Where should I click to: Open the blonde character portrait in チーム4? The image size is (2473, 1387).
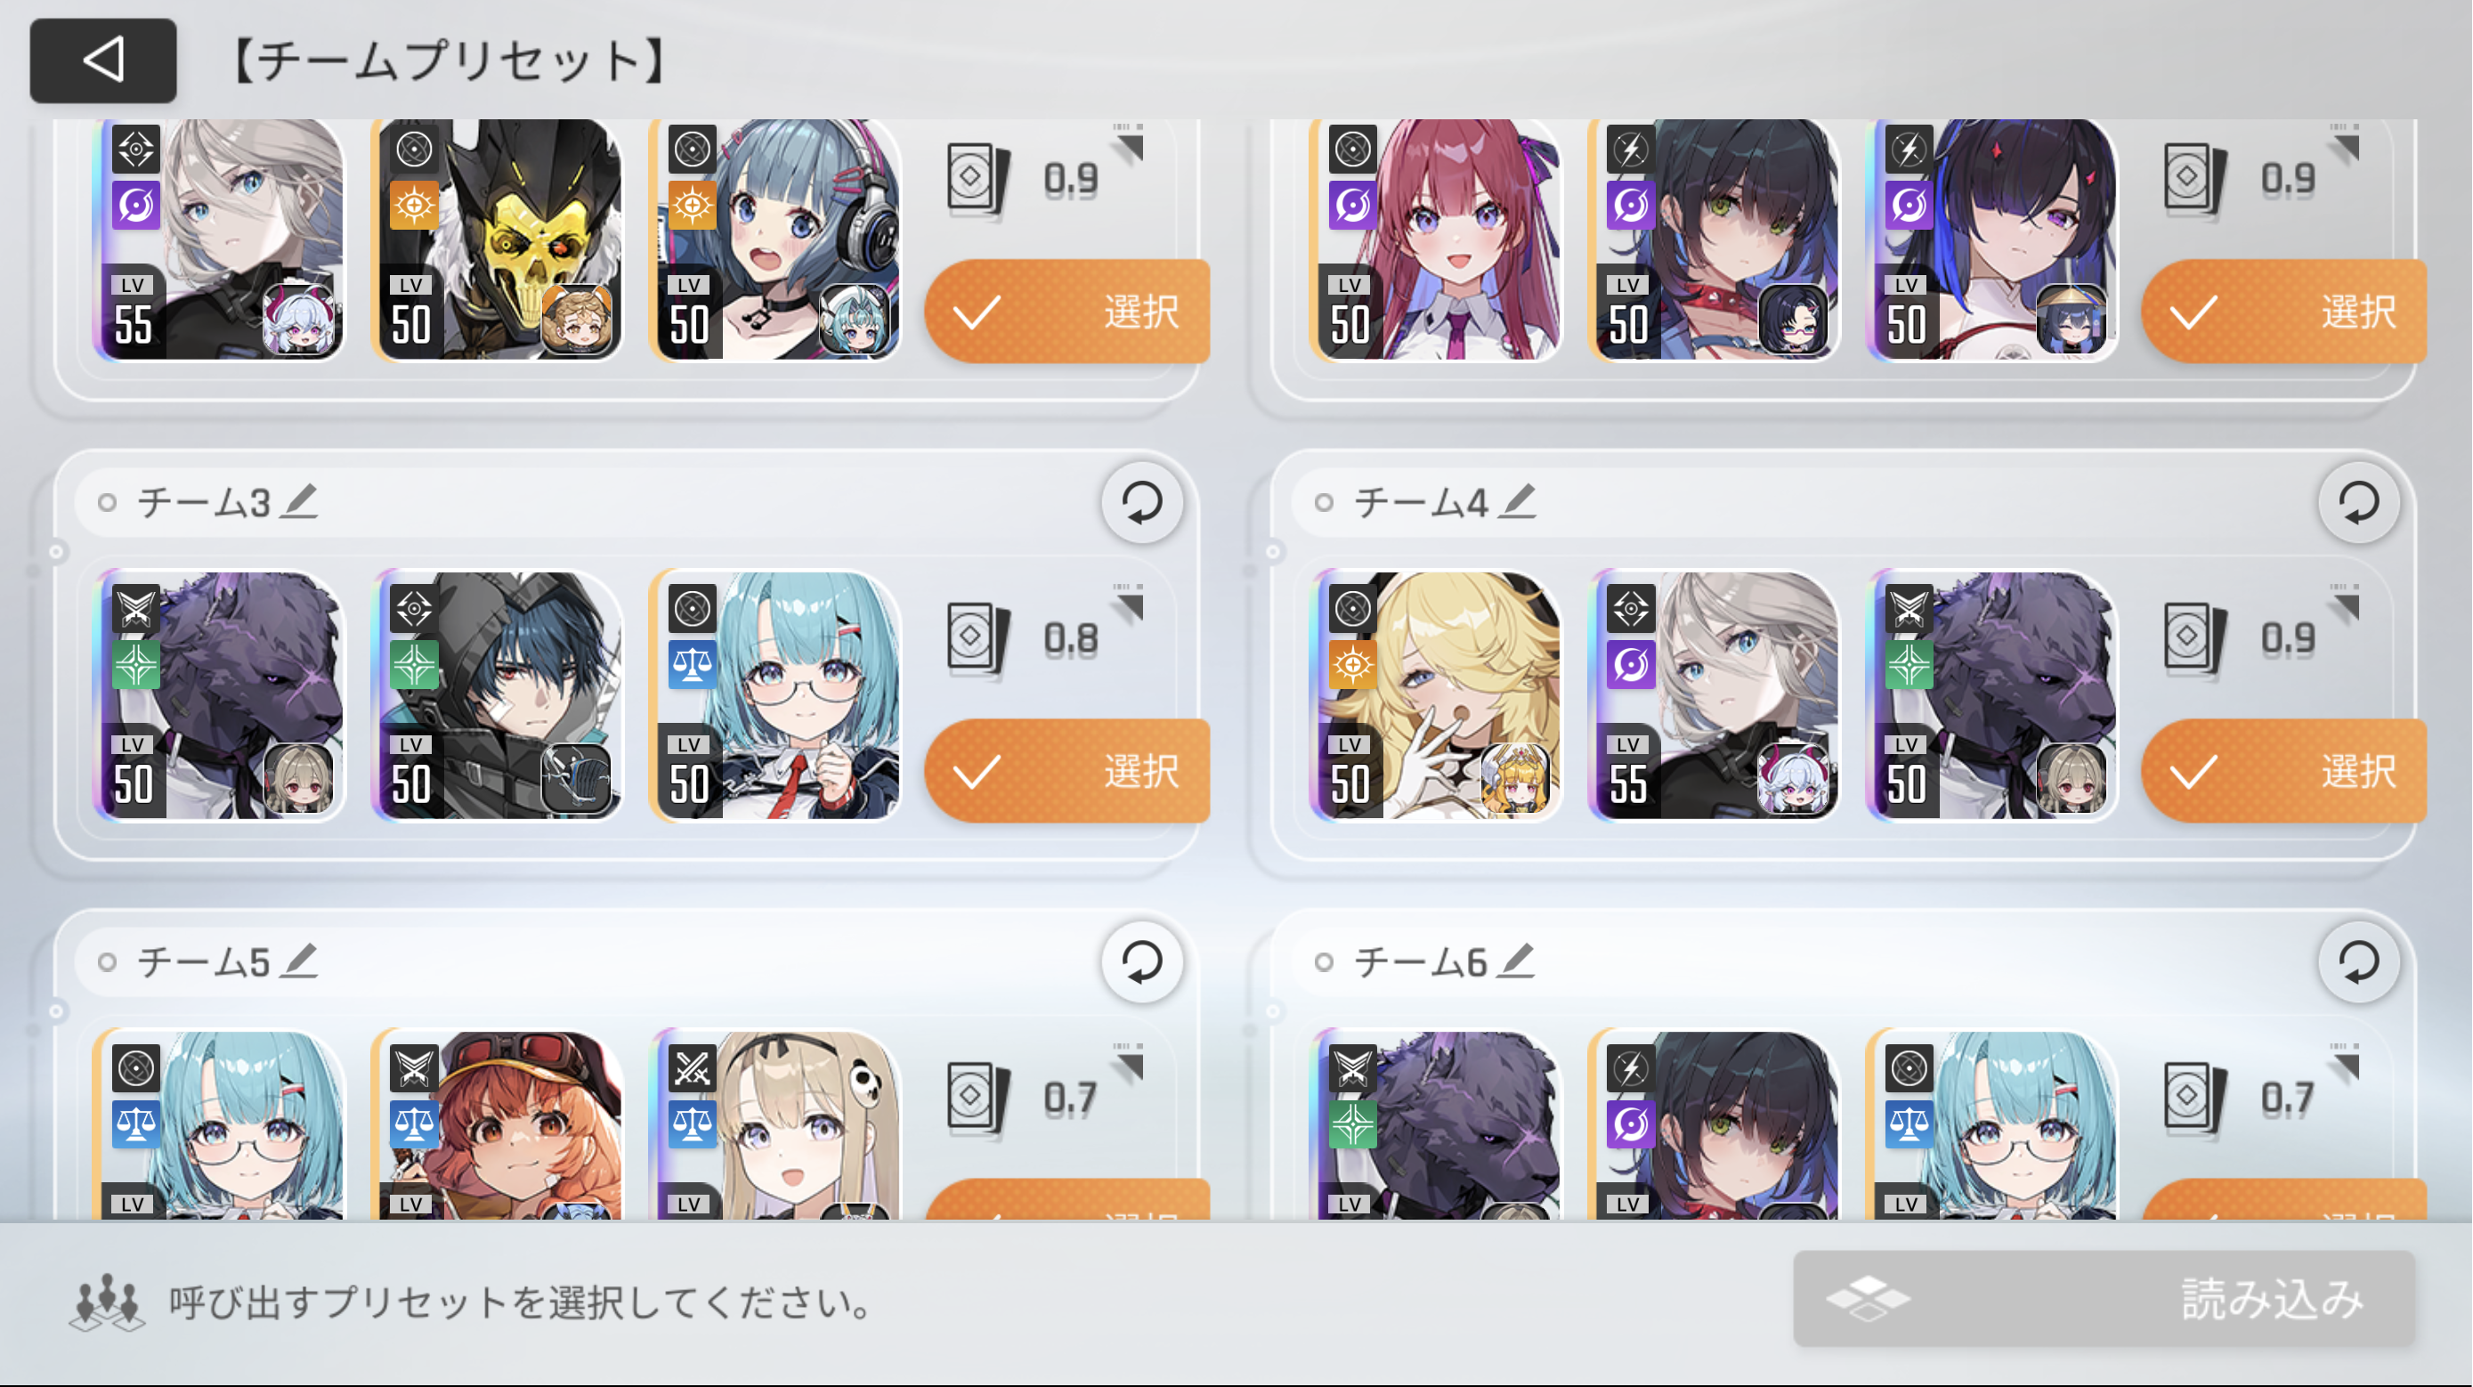pos(1435,696)
